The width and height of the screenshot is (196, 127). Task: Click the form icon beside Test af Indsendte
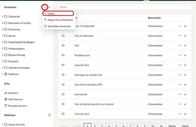coord(63,36)
